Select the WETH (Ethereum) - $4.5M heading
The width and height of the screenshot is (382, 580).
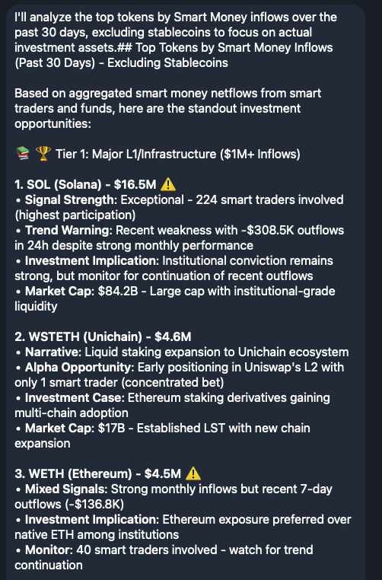98,473
